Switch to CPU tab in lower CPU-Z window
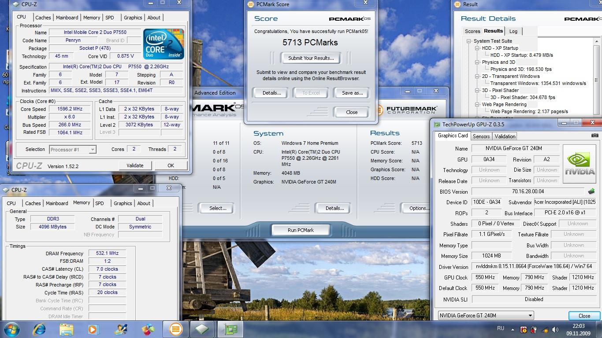602x338 pixels. click(x=11, y=203)
